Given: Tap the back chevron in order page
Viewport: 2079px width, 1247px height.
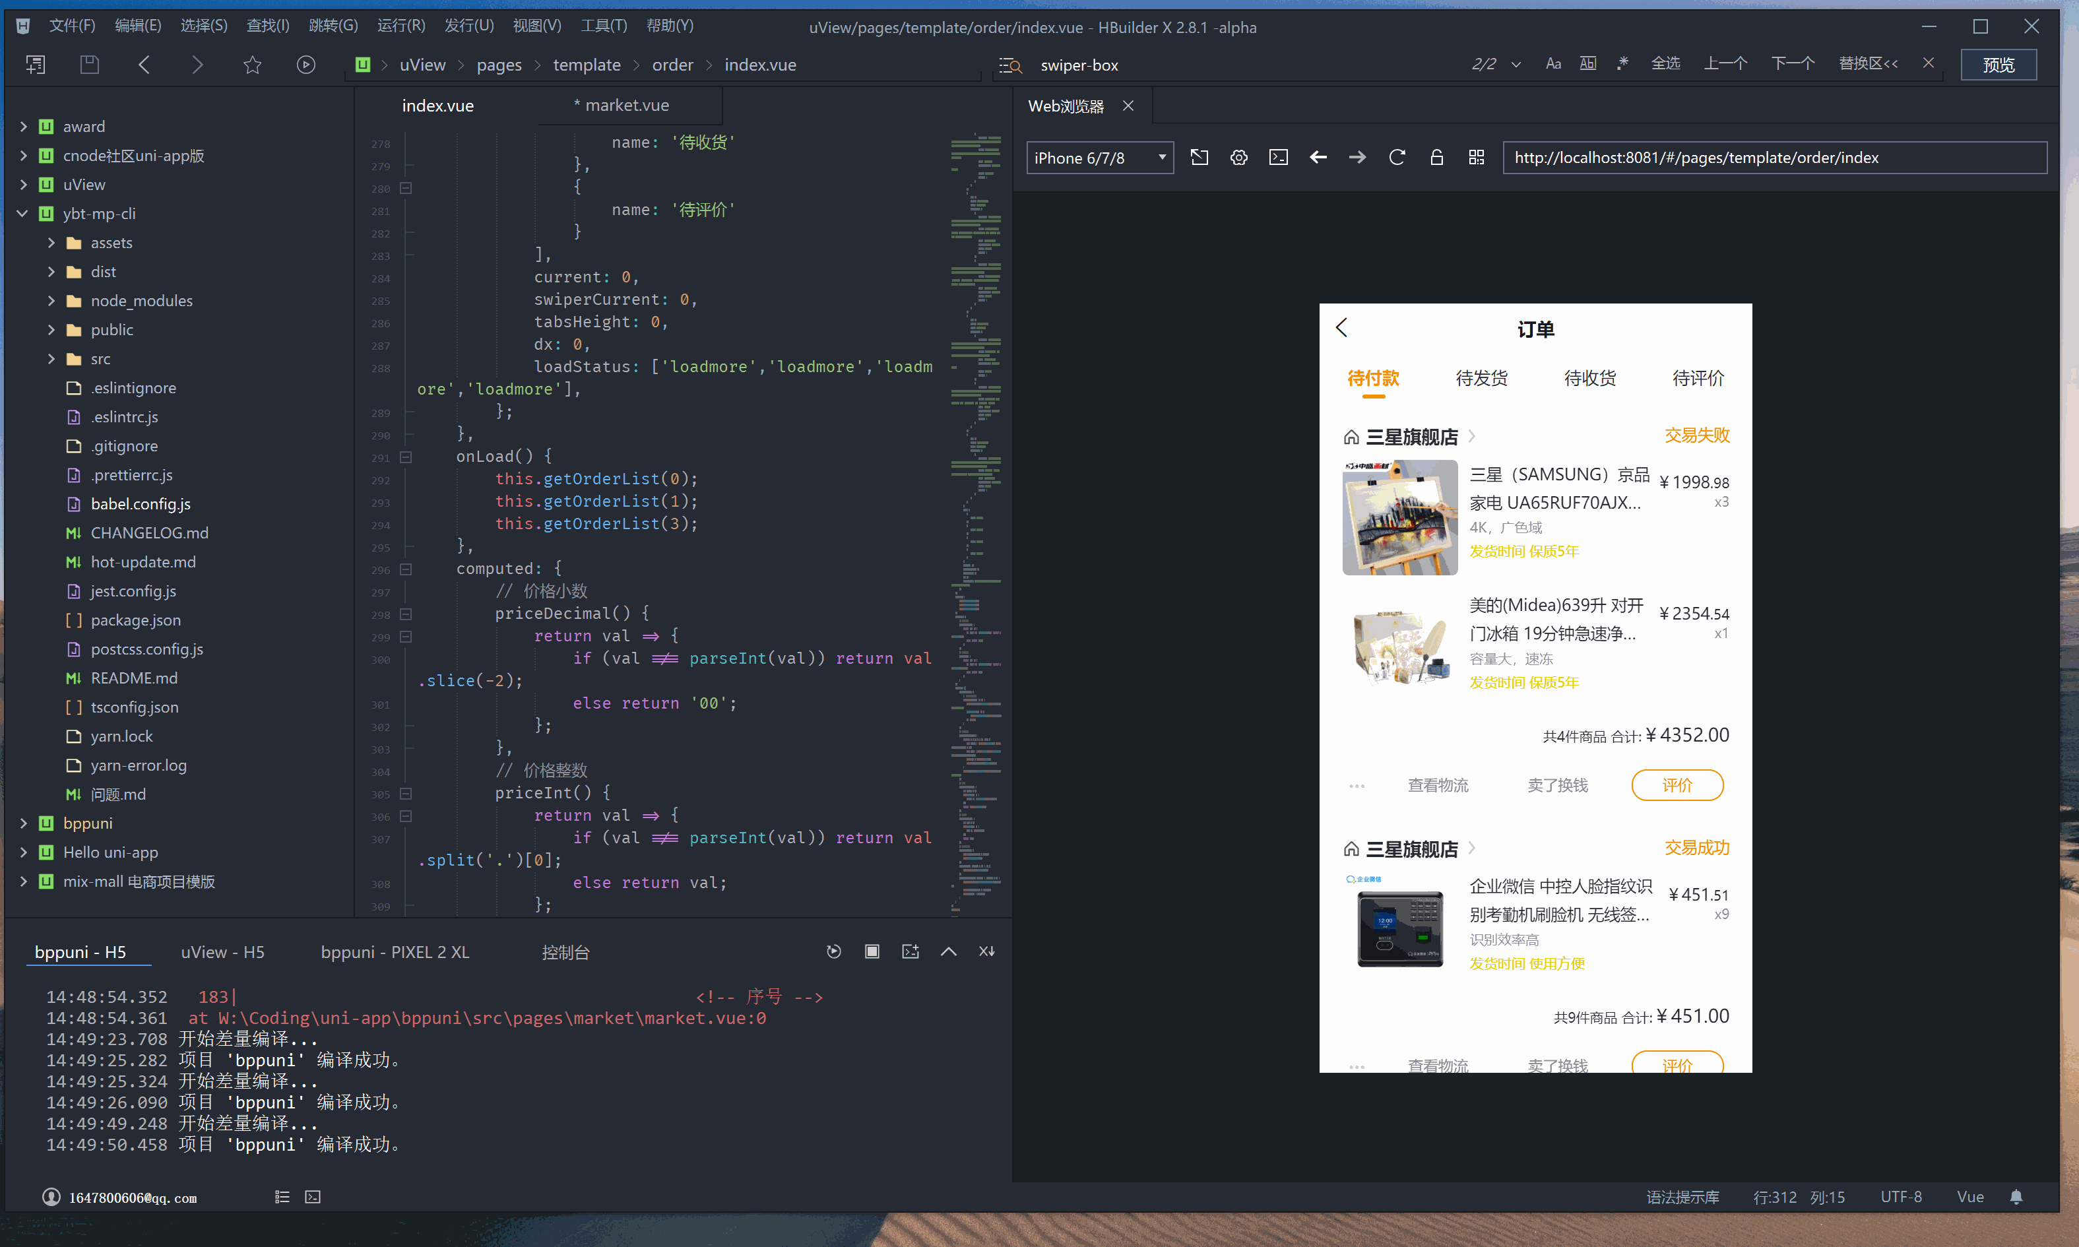Looking at the screenshot, I should pos(1342,328).
